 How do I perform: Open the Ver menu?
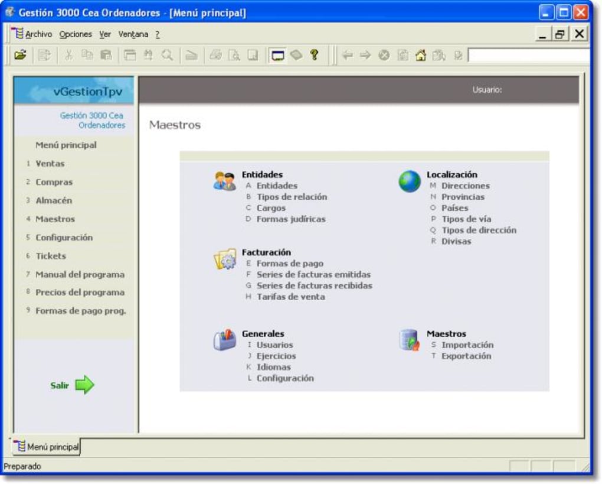(x=105, y=34)
